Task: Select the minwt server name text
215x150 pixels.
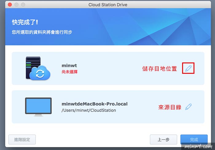Action: [69, 66]
